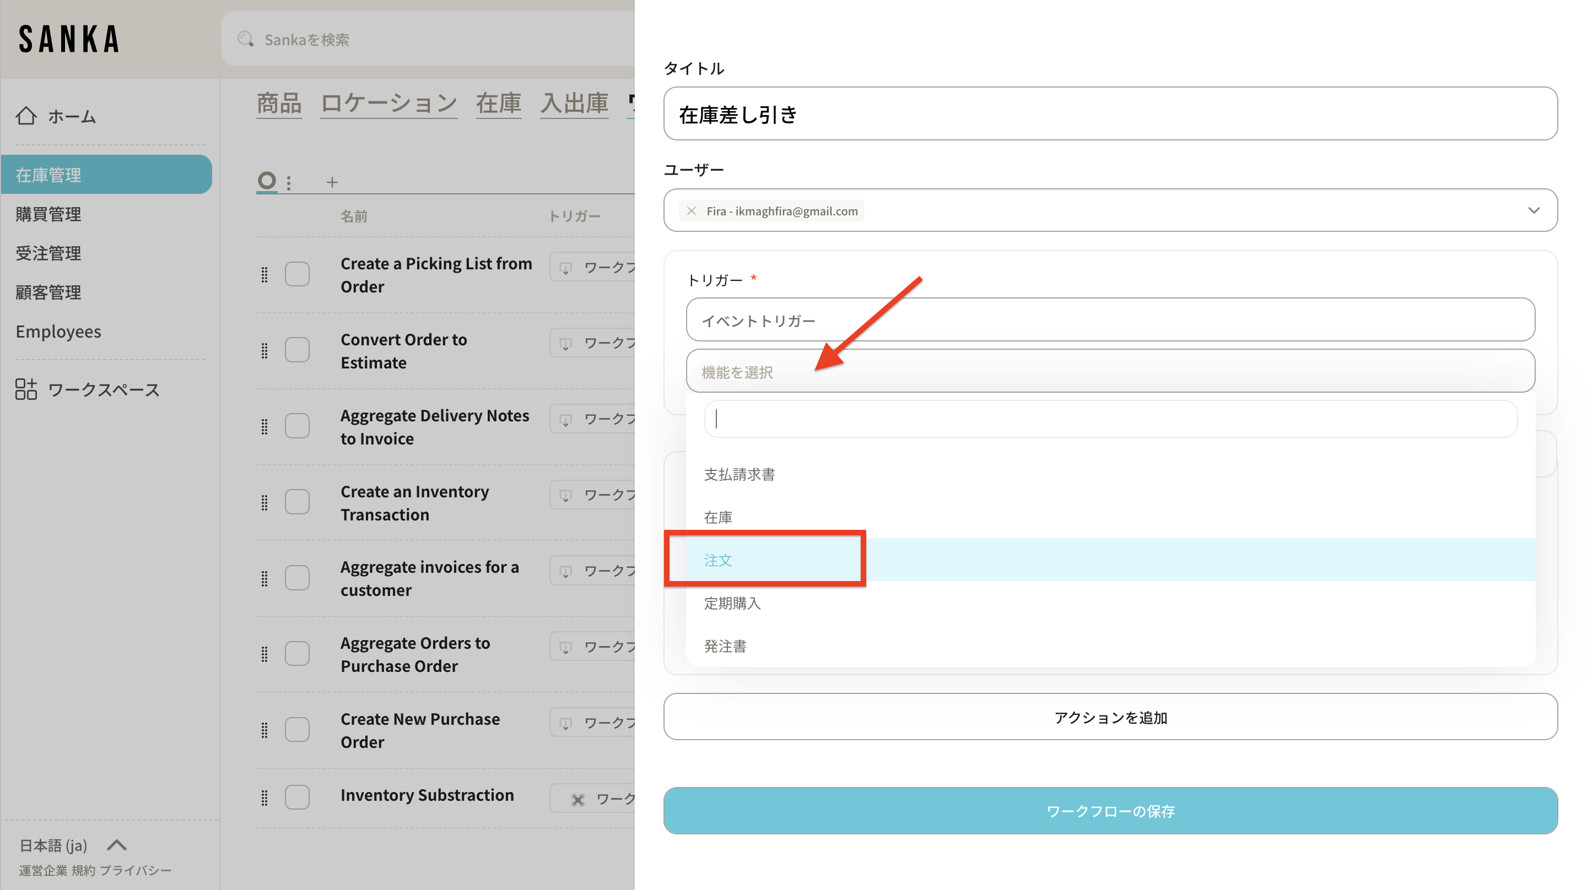Switch to the ロケーション tab
The image size is (1587, 890).
click(388, 103)
